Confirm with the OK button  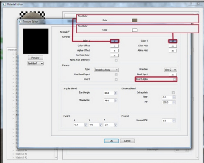point(111,141)
